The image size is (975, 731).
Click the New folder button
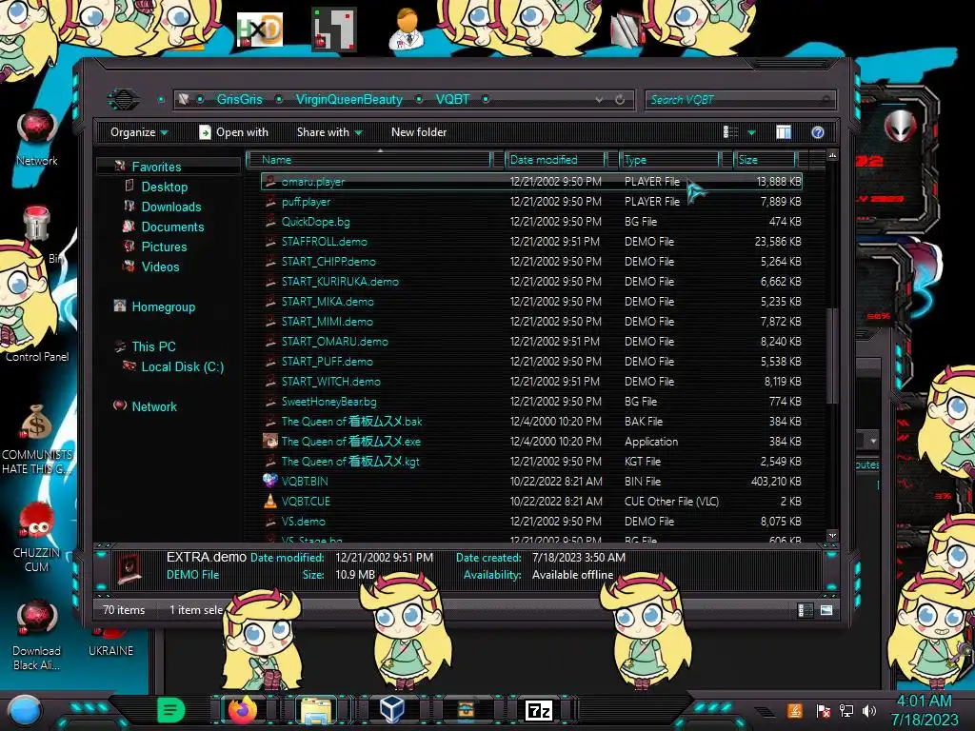[419, 132]
